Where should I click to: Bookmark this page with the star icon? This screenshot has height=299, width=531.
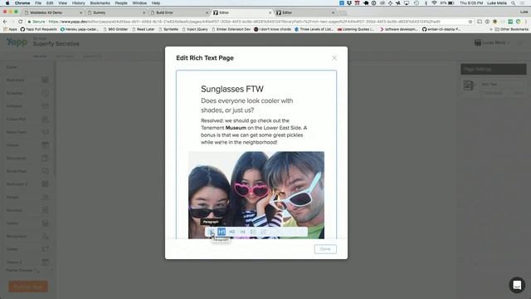tap(470, 22)
